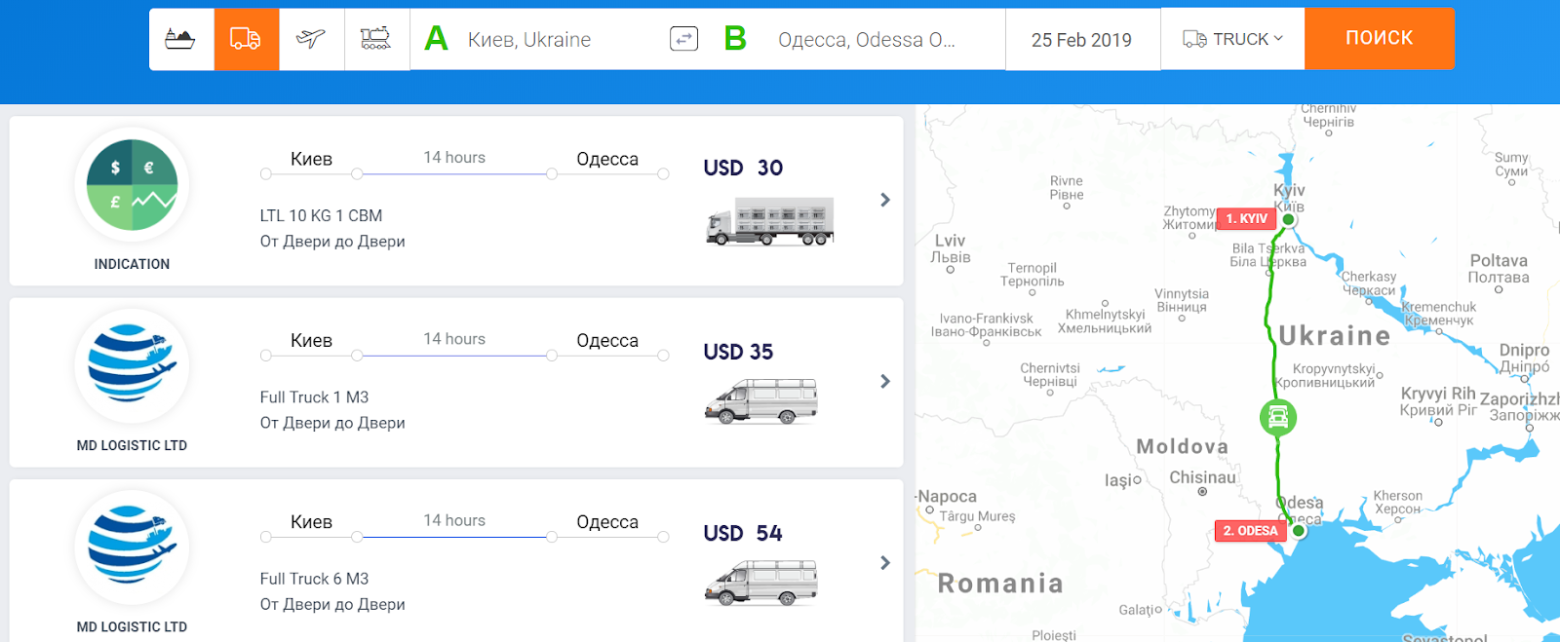Open the 25 Feb 2019 date picker

coord(1081,40)
